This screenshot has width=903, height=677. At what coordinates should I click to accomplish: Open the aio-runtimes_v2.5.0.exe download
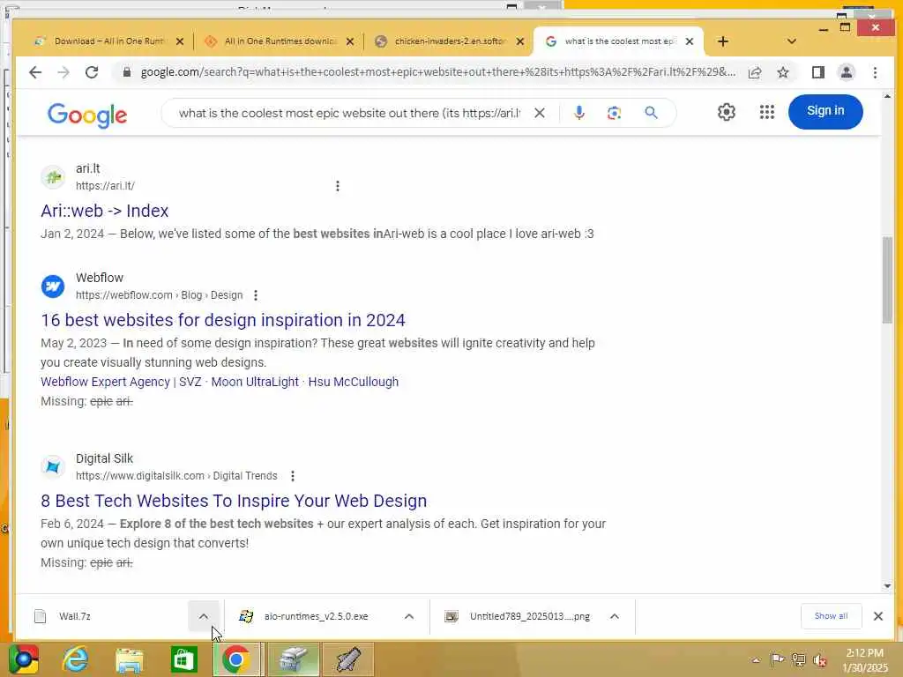tap(316, 616)
